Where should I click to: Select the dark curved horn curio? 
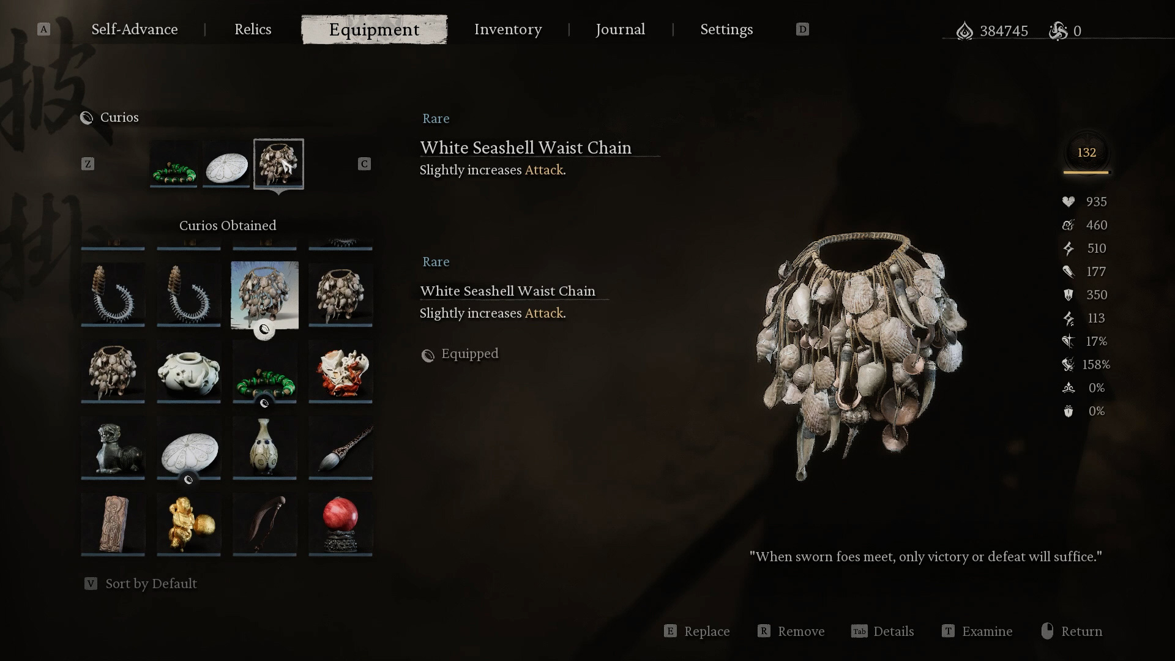click(264, 524)
